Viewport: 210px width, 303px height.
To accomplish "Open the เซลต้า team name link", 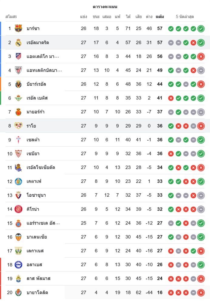I will tap(33, 140).
